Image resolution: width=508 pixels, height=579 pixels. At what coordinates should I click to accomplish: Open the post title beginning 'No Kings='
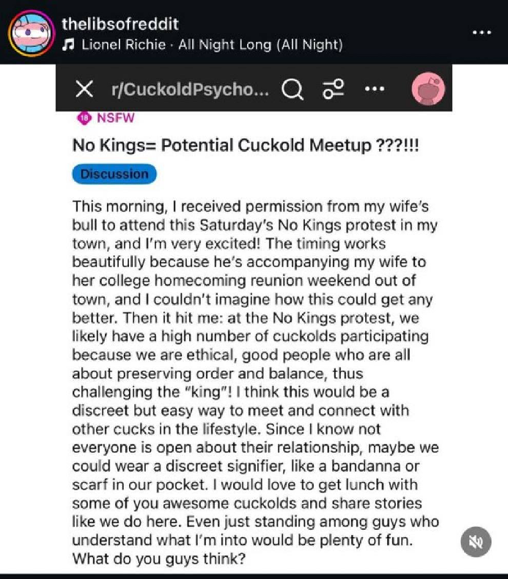tap(247, 145)
